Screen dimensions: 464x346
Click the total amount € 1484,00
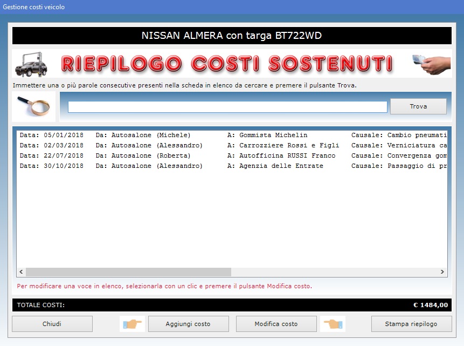coord(431,305)
